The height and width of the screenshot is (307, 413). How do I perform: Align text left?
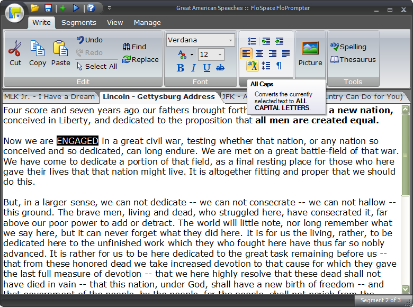246,53
